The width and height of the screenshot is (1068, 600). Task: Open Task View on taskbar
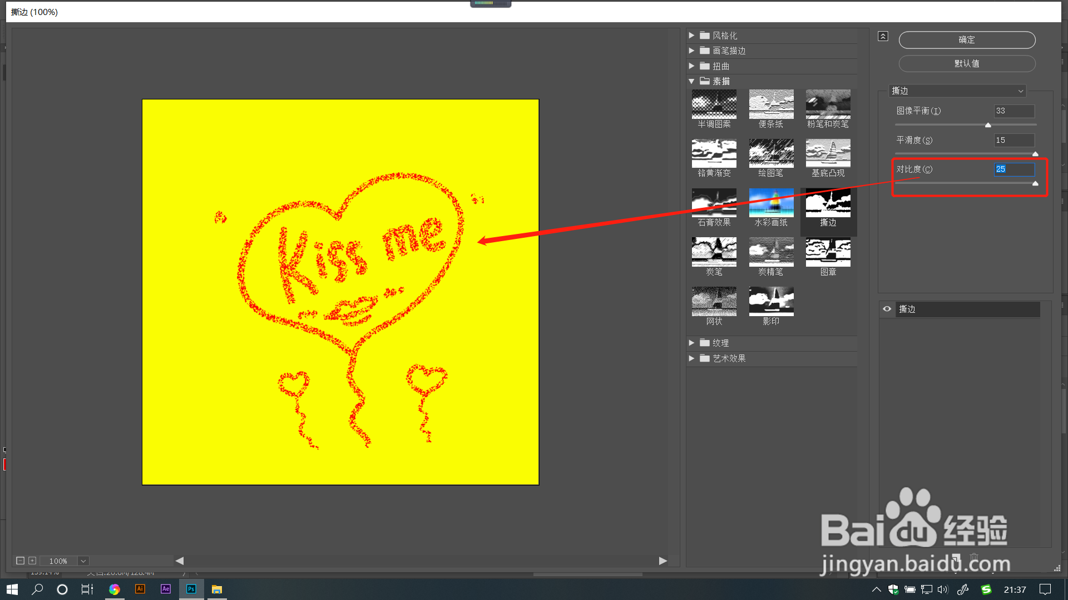87,589
